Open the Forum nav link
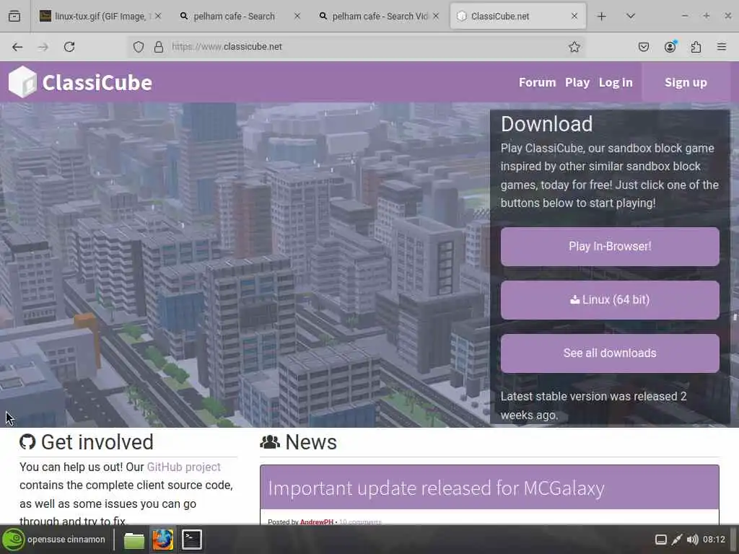 pos(537,82)
